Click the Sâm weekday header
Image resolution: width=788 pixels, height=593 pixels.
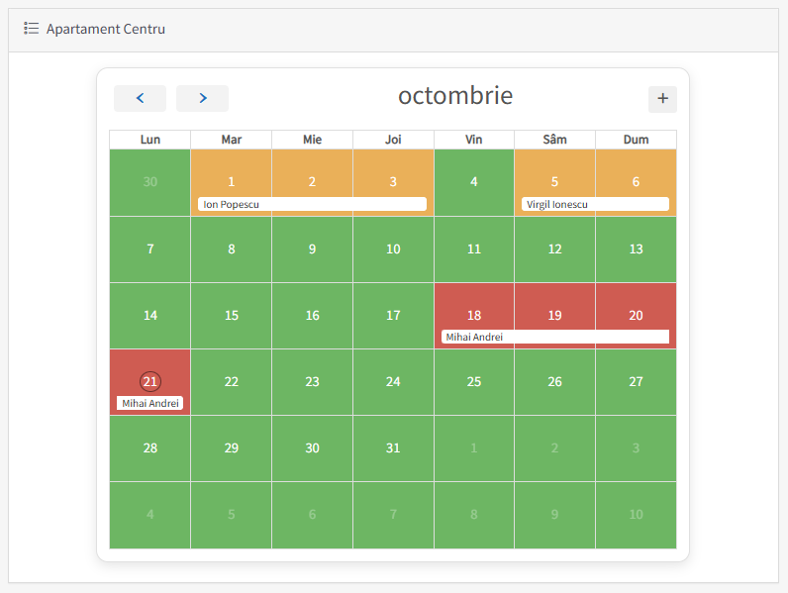tap(554, 140)
